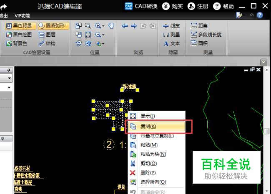Click the zoom in magnifier icon

pos(98,26)
